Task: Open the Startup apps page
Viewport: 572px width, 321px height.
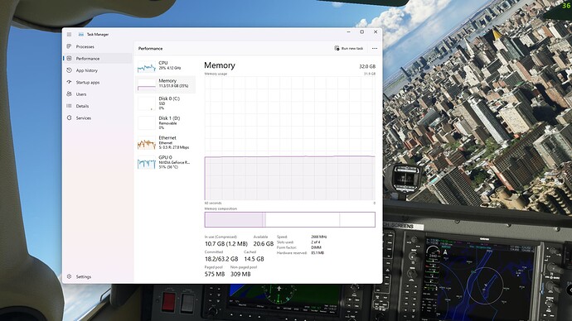Action: tap(97, 82)
